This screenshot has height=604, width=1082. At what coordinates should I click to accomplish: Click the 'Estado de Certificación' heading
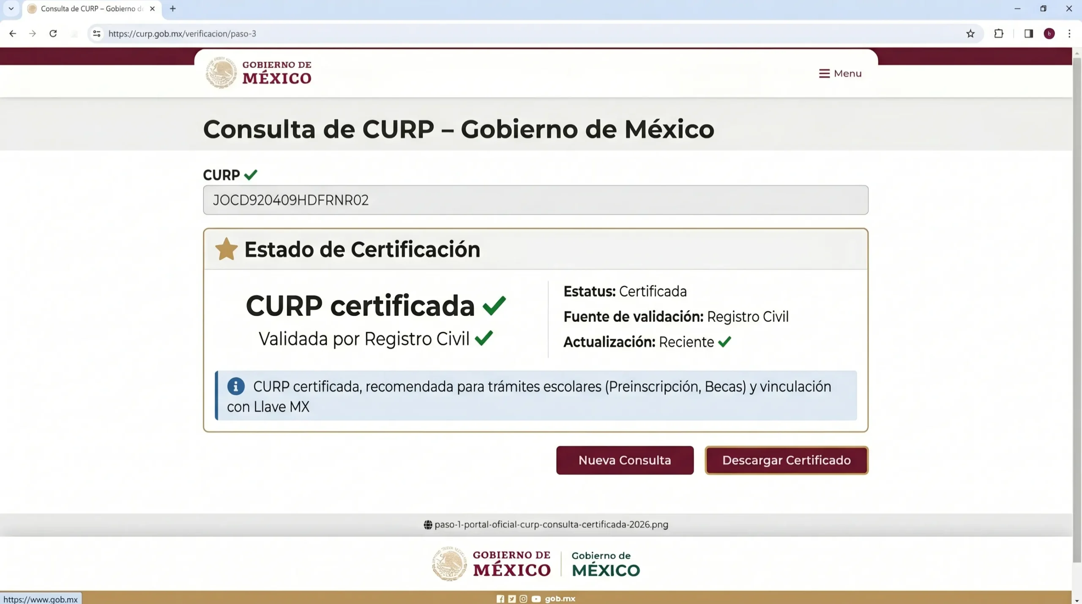[362, 249]
